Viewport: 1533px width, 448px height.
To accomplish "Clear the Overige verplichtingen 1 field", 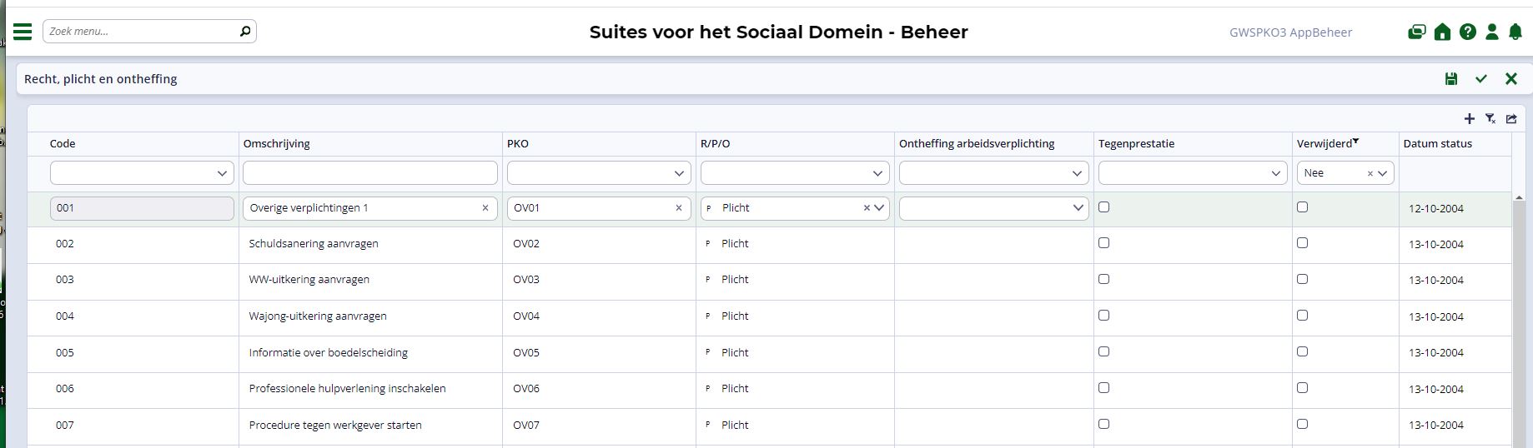I will 485,208.
